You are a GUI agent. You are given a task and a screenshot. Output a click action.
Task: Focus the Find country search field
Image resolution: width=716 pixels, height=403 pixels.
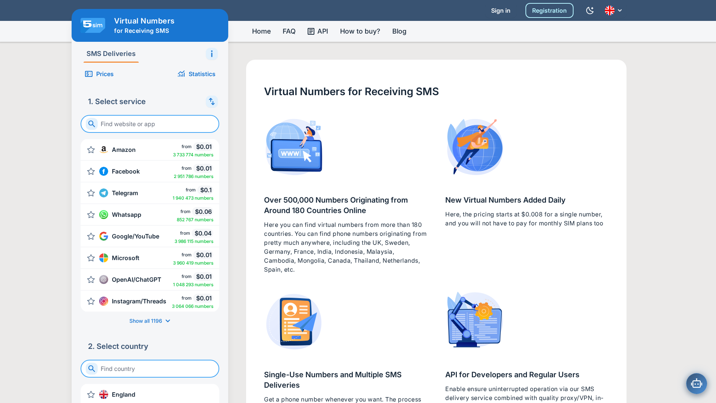pyautogui.click(x=150, y=369)
